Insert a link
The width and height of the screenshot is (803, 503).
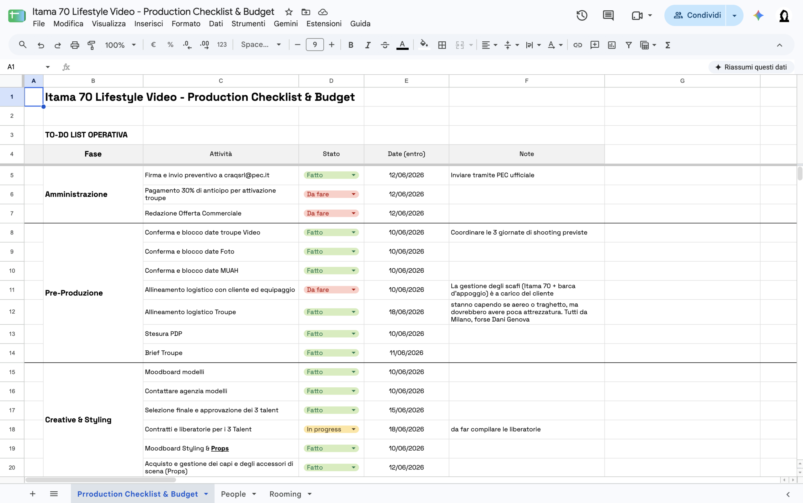[x=577, y=45]
